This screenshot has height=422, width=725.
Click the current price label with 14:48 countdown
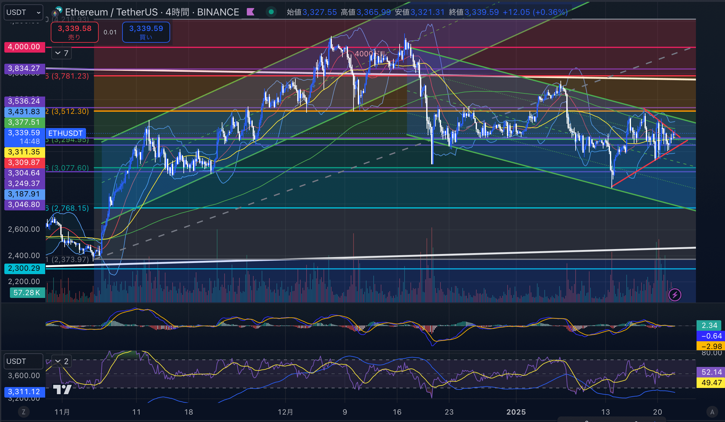(24, 137)
